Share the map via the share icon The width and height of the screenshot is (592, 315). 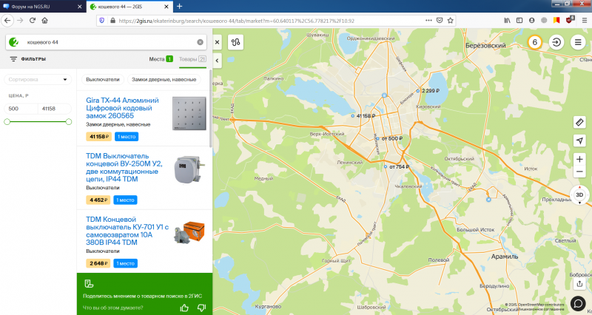coord(579,283)
